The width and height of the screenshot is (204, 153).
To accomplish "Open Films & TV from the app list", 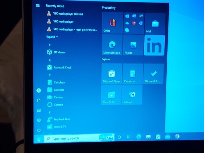I will [x=57, y=127].
